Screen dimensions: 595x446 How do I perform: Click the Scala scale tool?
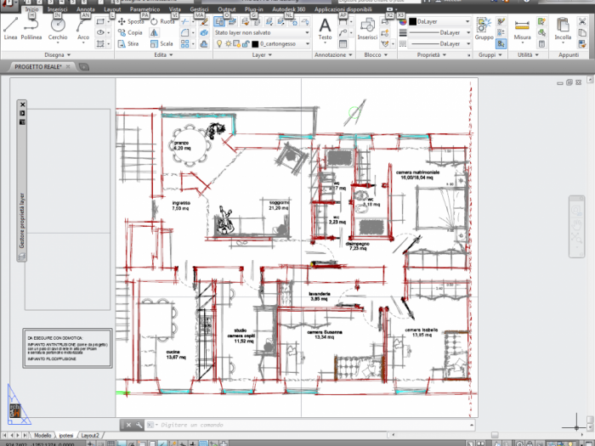(x=161, y=43)
